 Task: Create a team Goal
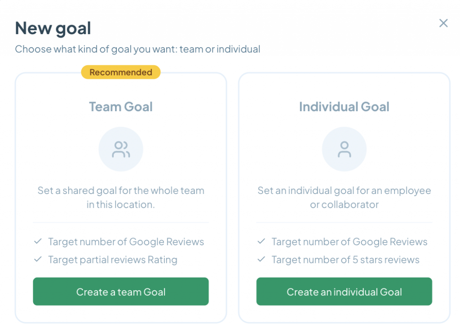click(x=121, y=291)
